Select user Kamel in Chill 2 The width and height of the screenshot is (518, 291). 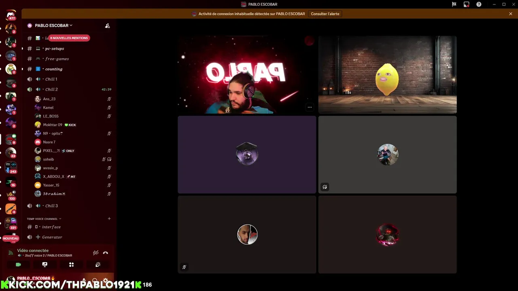[x=73, y=108]
